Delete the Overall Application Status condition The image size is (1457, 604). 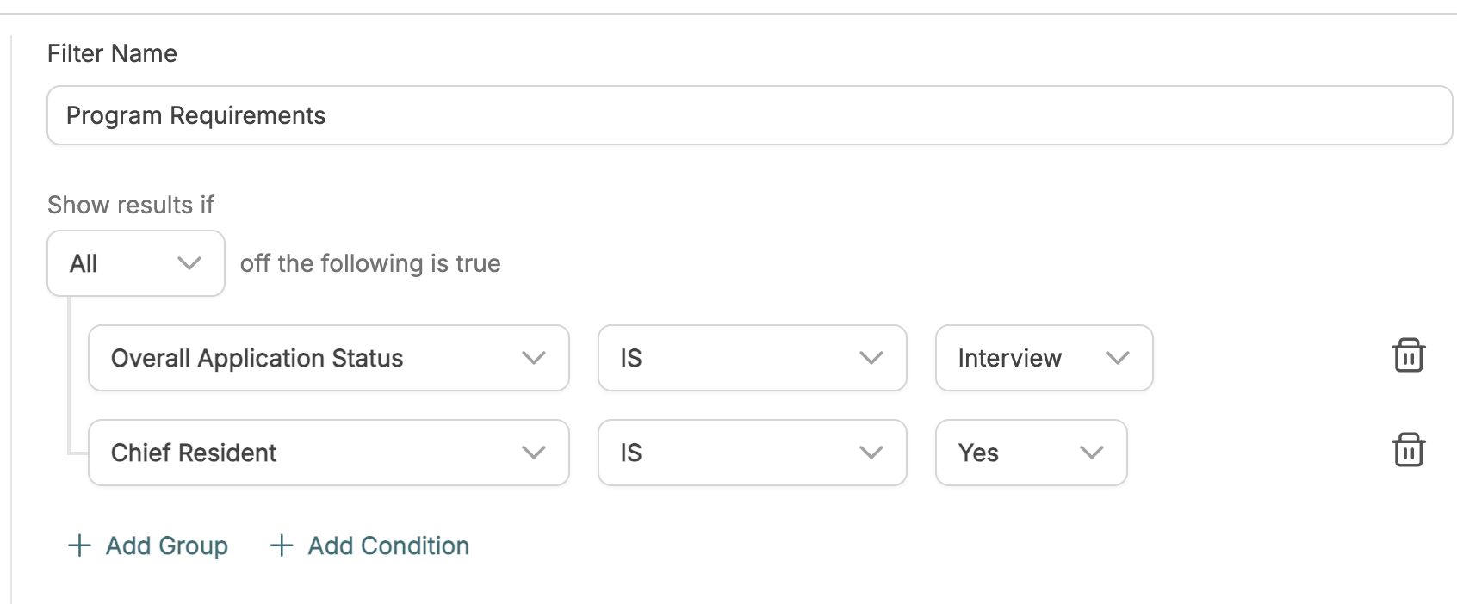pos(1409,355)
